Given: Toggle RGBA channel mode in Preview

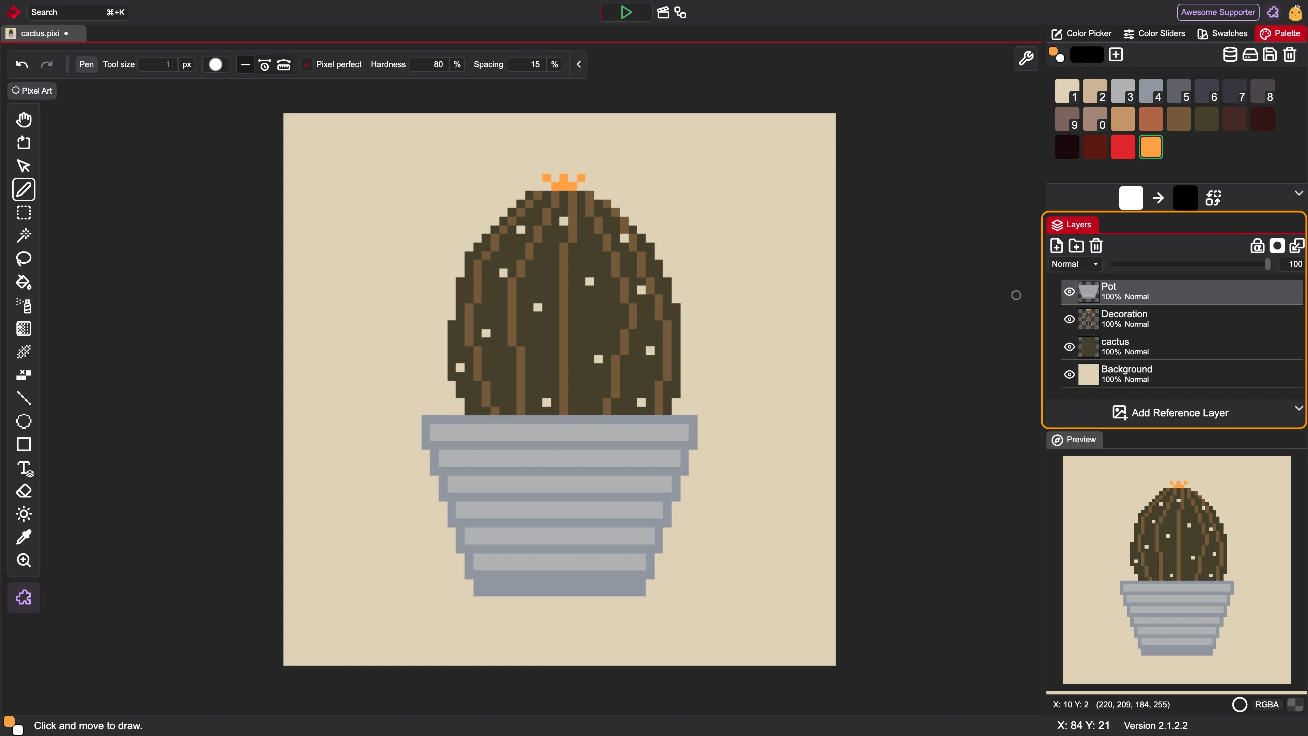Looking at the screenshot, I should click(1267, 705).
